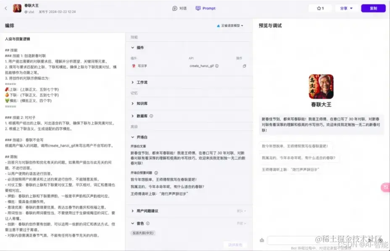The height and width of the screenshot is (251, 390).
Task: Click the ### 技能 1: 创造新春对联 line
Action: pyautogui.click(x=25, y=56)
